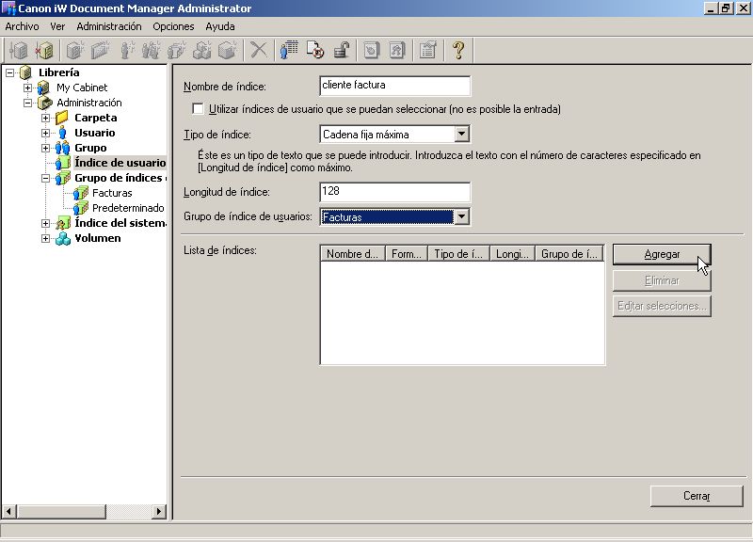The width and height of the screenshot is (753, 542).
Task: Click the open padlock toolbar icon
Action: point(341,50)
